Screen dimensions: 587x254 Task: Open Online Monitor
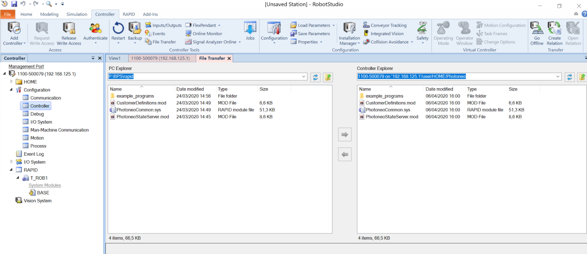[x=204, y=34]
